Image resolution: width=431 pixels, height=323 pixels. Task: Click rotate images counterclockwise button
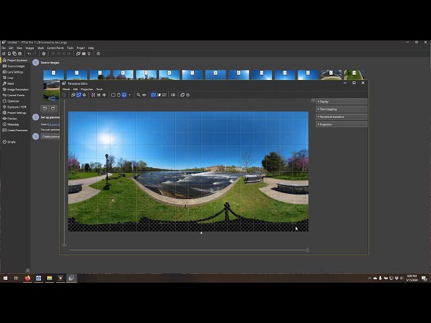click(x=44, y=109)
